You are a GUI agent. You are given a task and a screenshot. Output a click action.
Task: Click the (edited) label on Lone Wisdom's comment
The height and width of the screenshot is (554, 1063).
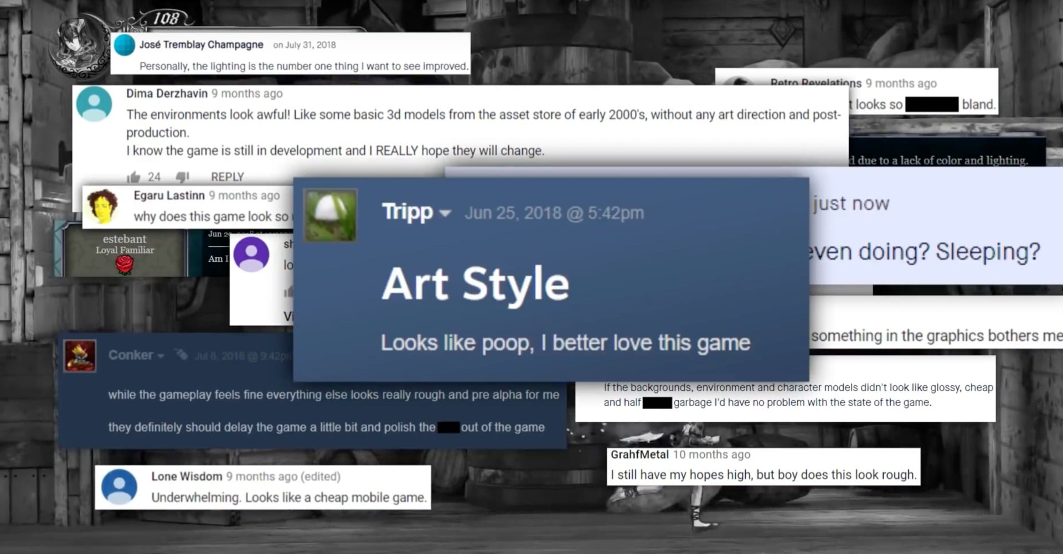pyautogui.click(x=322, y=476)
